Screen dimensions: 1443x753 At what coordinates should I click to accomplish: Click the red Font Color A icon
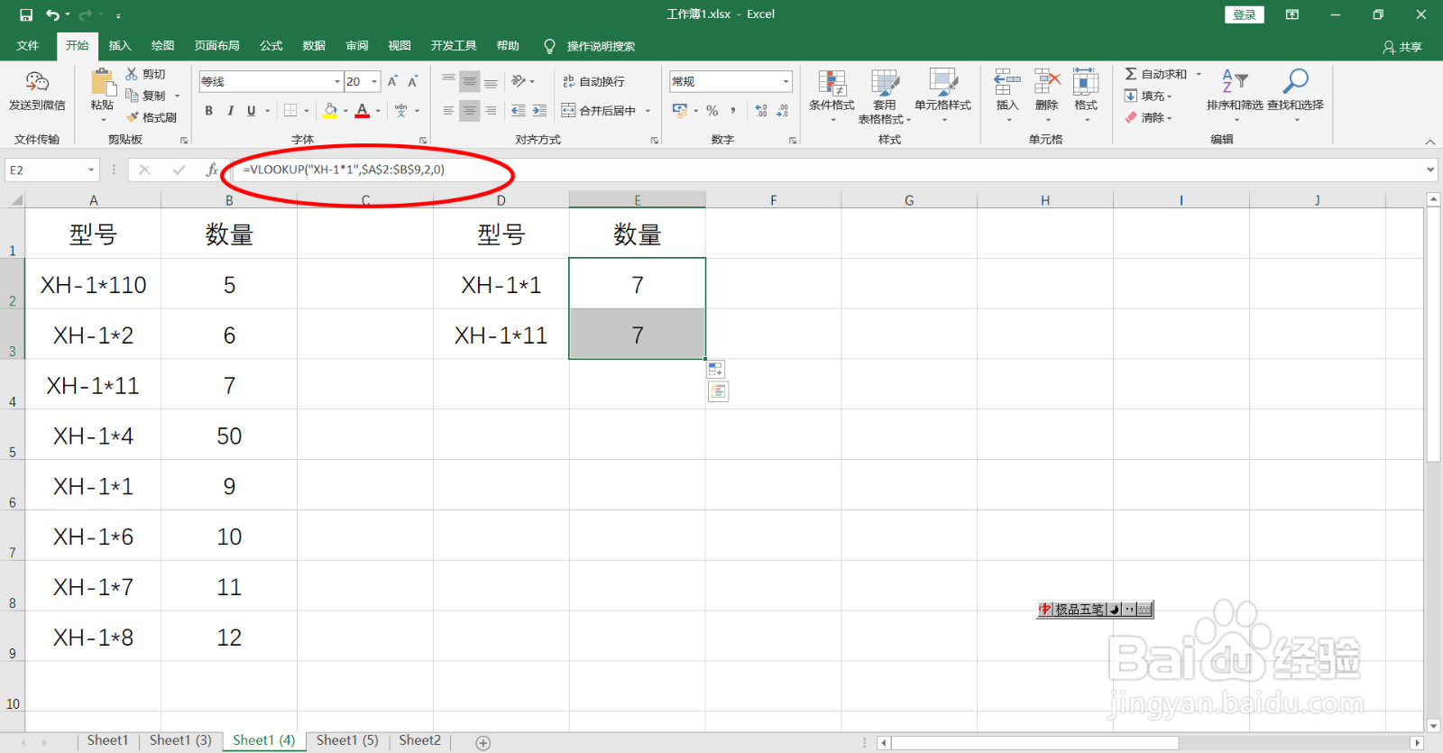click(x=362, y=110)
